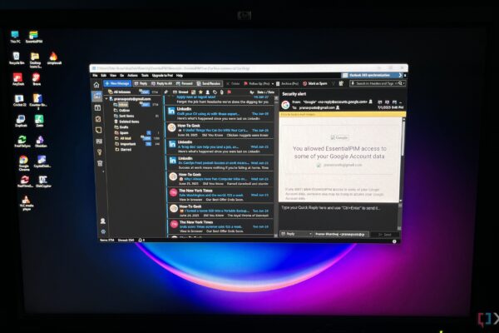
Task: Open the Edit menu
Action: click(x=103, y=76)
